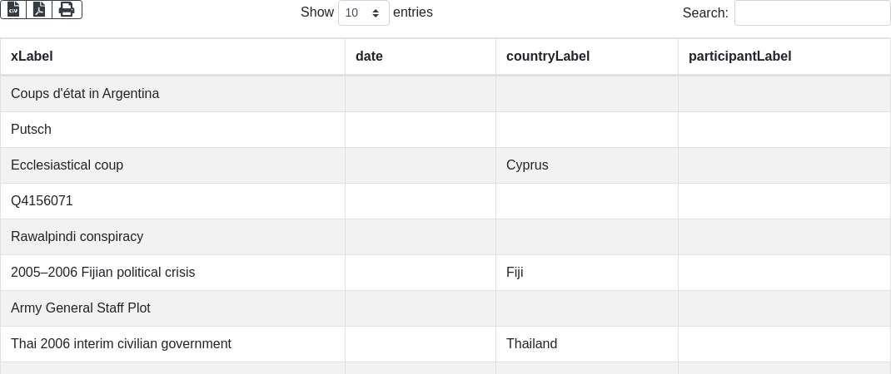
Task: Open the entries count dropdown
Action: [364, 12]
